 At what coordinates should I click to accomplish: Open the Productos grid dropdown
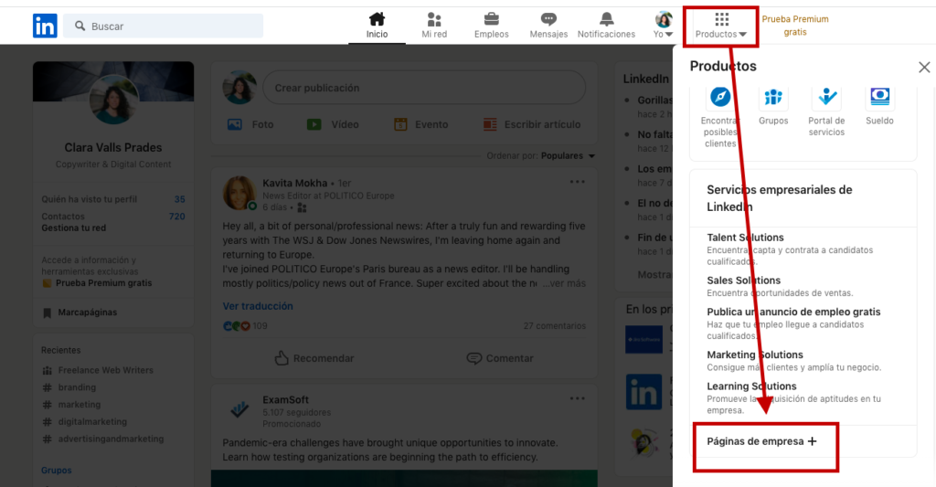tap(721, 26)
